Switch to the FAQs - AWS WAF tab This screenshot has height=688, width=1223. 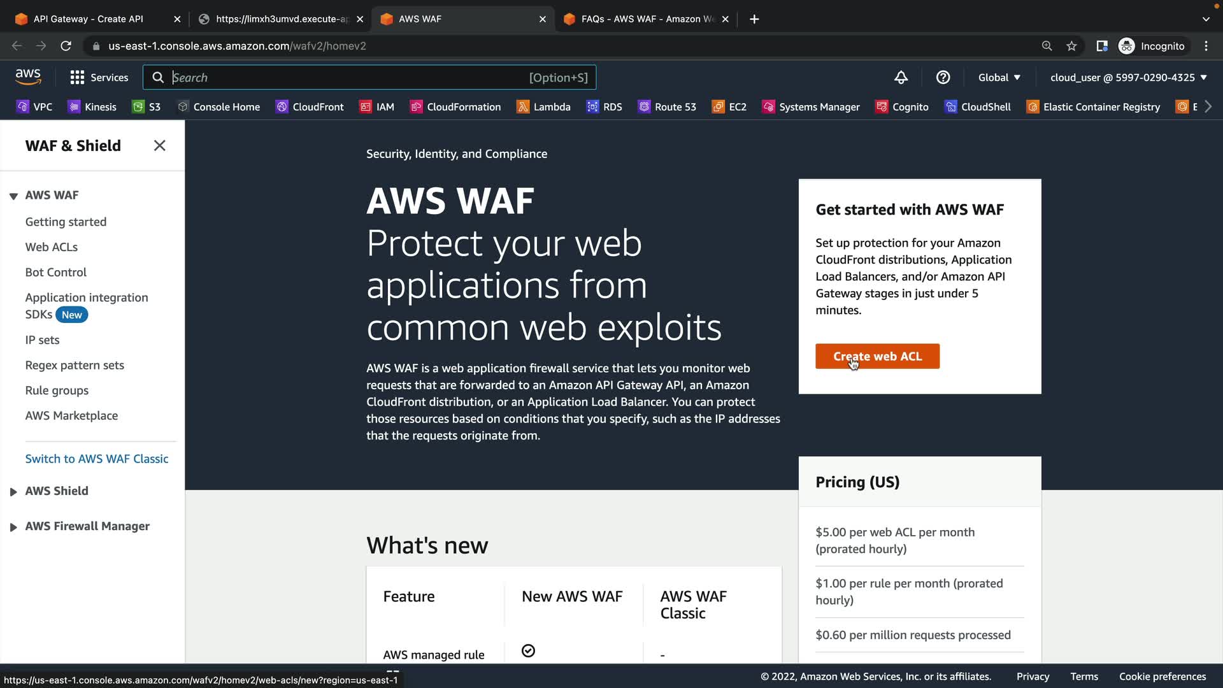[647, 19]
